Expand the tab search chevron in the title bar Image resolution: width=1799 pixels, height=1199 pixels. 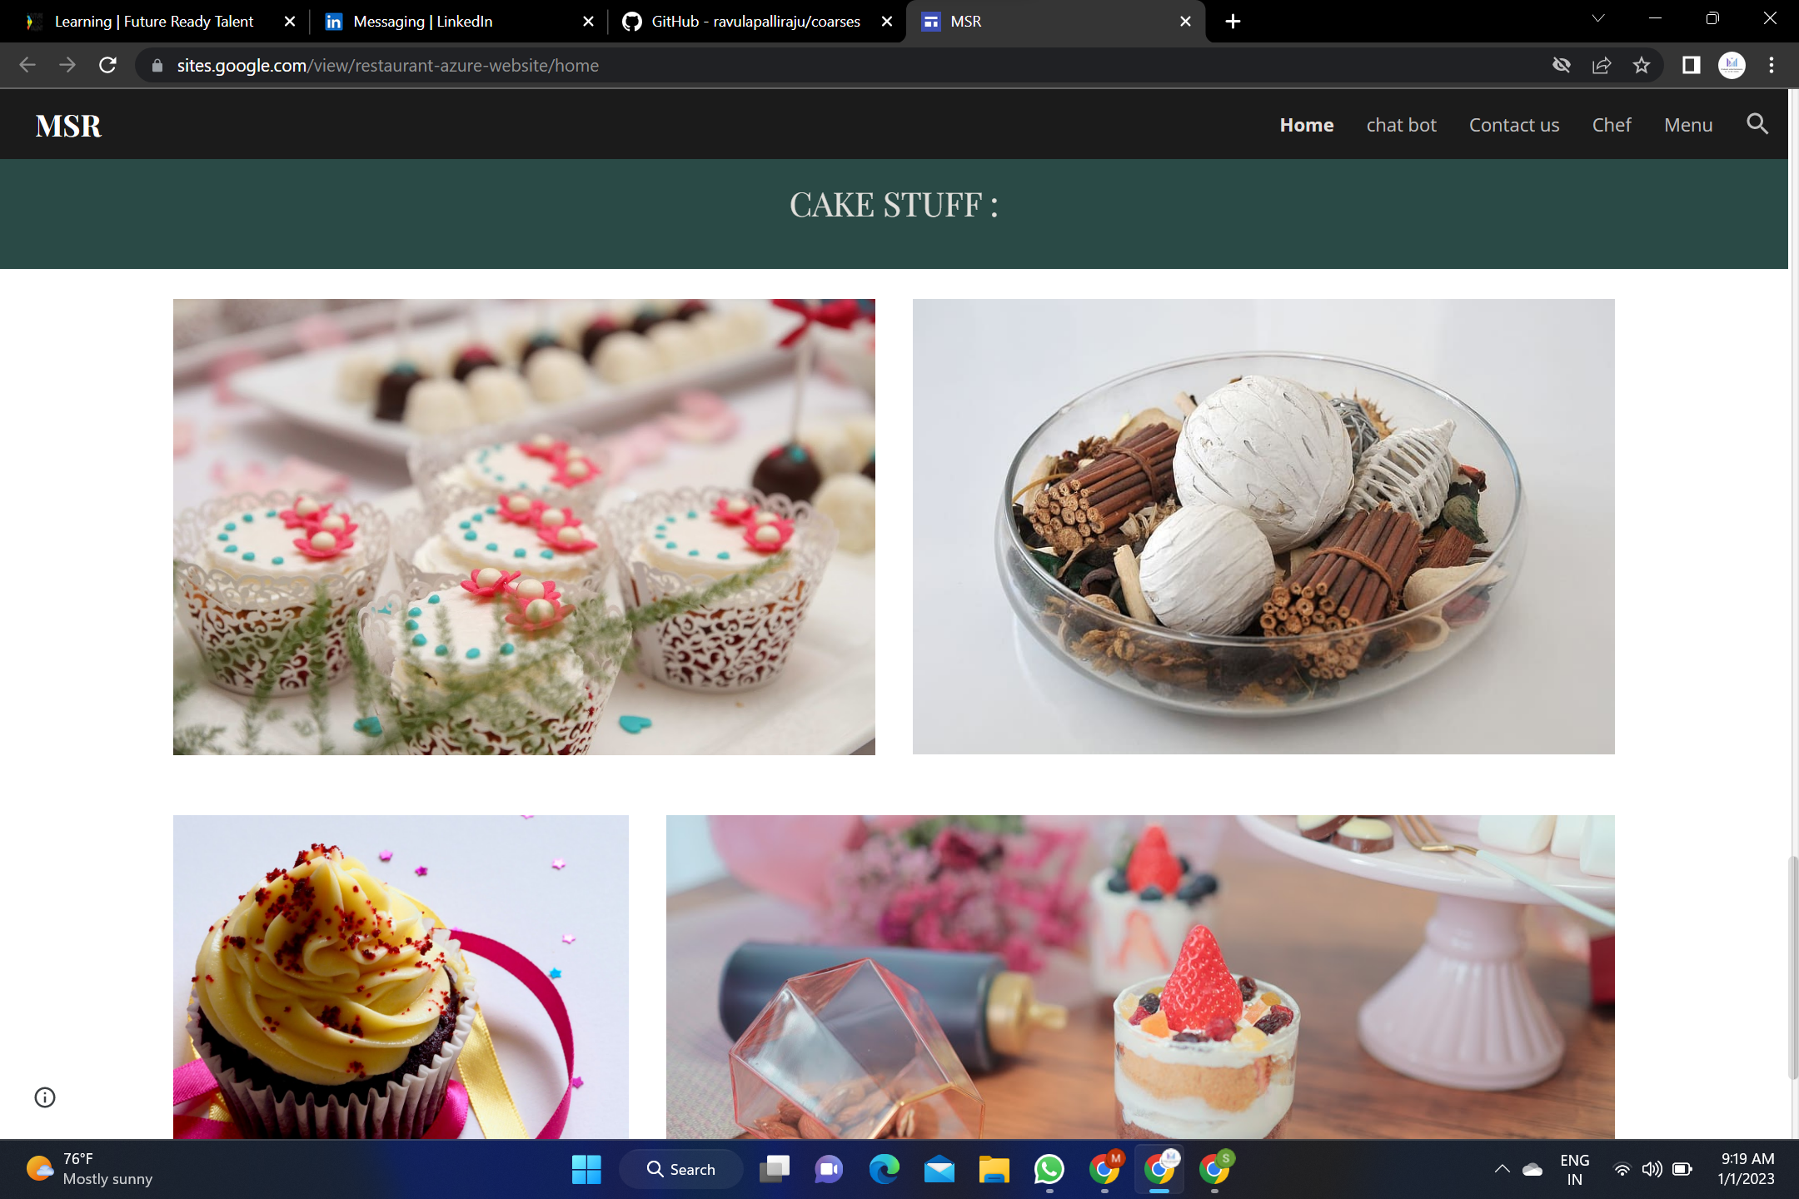pyautogui.click(x=1597, y=18)
